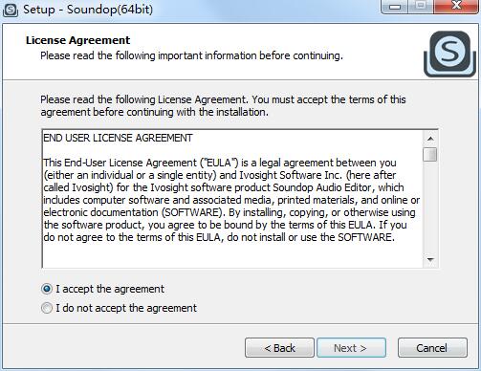
Task: Close the Setup window with X
Action: point(456,7)
